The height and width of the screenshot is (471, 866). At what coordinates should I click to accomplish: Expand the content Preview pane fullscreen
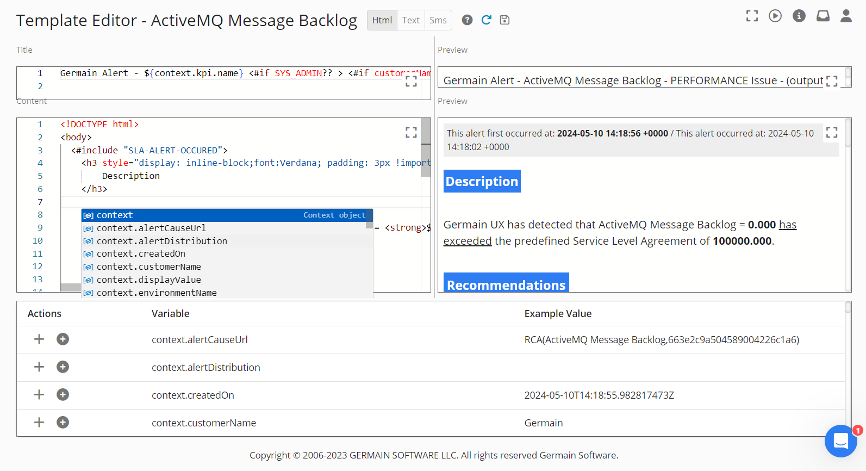click(831, 133)
